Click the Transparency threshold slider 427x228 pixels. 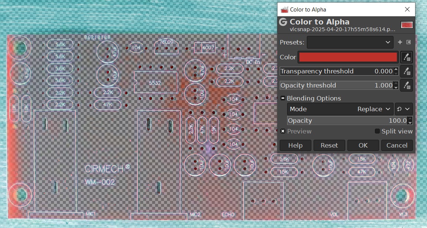click(x=337, y=72)
